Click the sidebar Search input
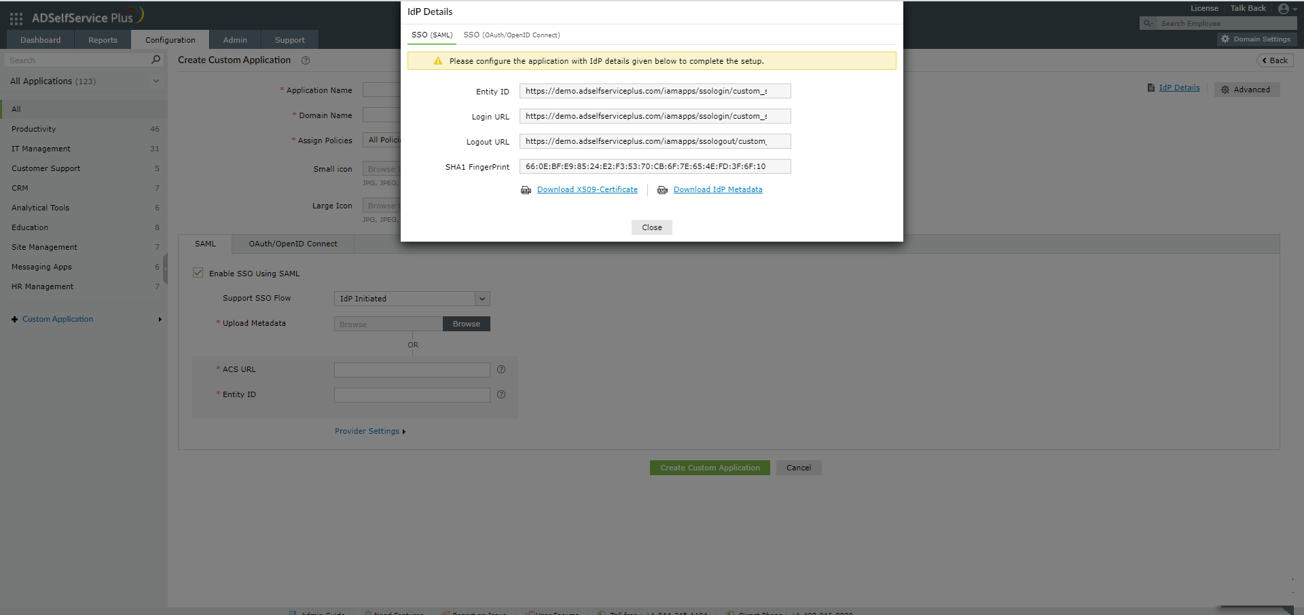The width and height of the screenshot is (1304, 615). coord(77,60)
